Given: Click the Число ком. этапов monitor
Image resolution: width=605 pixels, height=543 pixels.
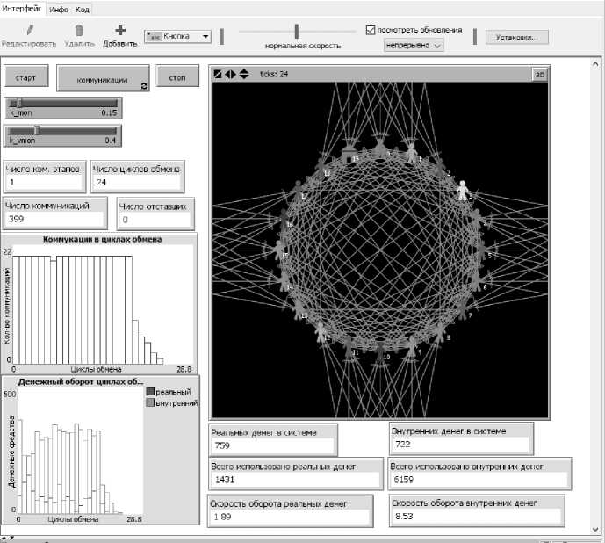Looking at the screenshot, I should [45, 177].
